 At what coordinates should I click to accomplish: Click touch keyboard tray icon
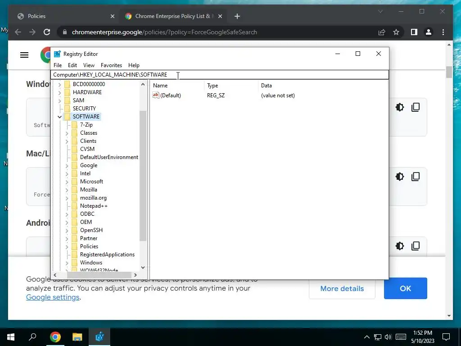click(401, 337)
